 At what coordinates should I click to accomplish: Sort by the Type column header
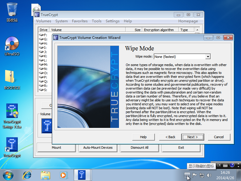coord(186,30)
